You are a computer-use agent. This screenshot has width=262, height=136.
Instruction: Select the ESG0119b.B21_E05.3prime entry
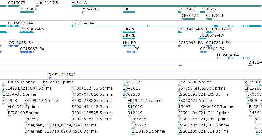(x=204, y=94)
